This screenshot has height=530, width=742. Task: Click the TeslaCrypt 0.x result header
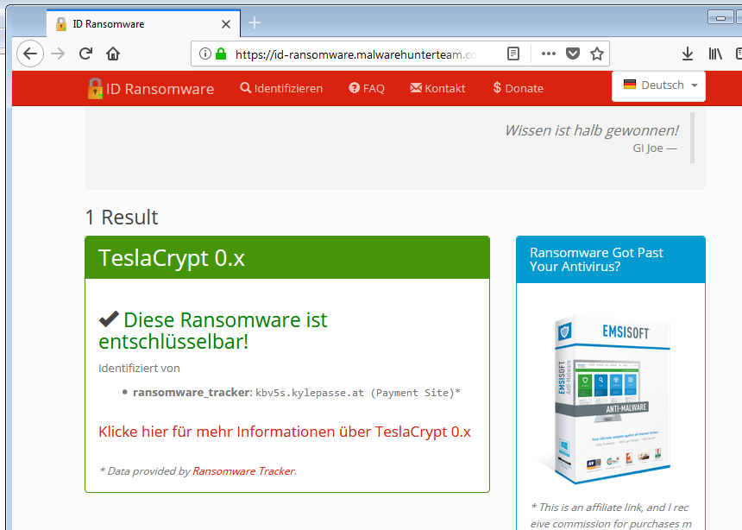coord(287,257)
